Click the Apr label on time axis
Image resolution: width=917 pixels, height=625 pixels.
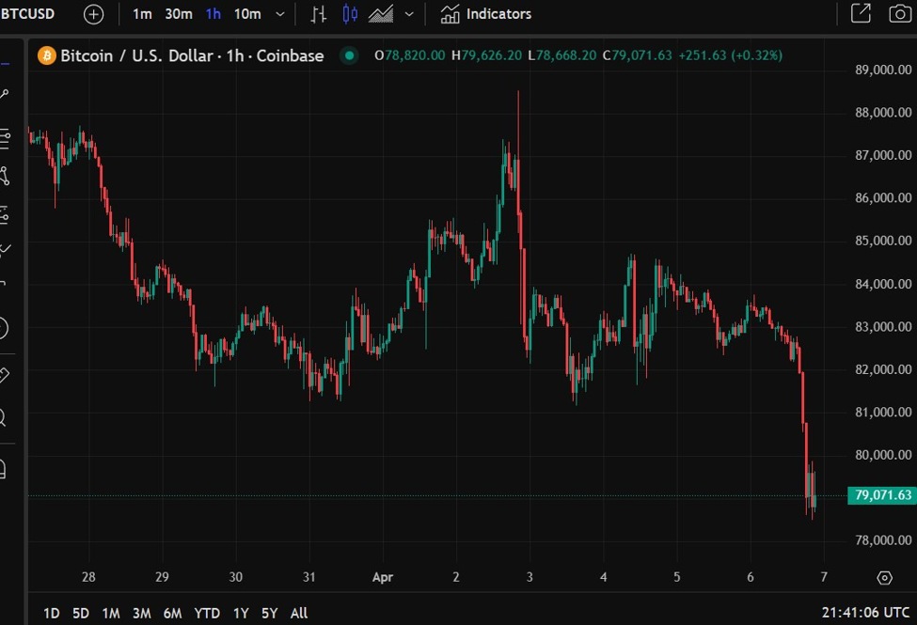[383, 577]
